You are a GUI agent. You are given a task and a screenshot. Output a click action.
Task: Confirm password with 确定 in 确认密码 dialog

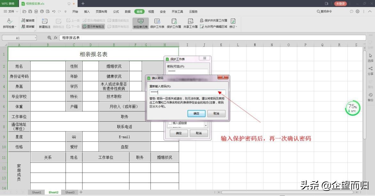coord(196,114)
